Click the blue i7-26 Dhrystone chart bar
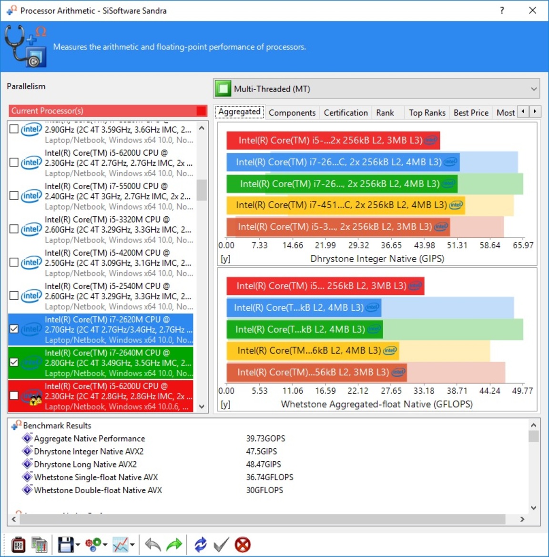The image size is (549, 557). point(343,162)
